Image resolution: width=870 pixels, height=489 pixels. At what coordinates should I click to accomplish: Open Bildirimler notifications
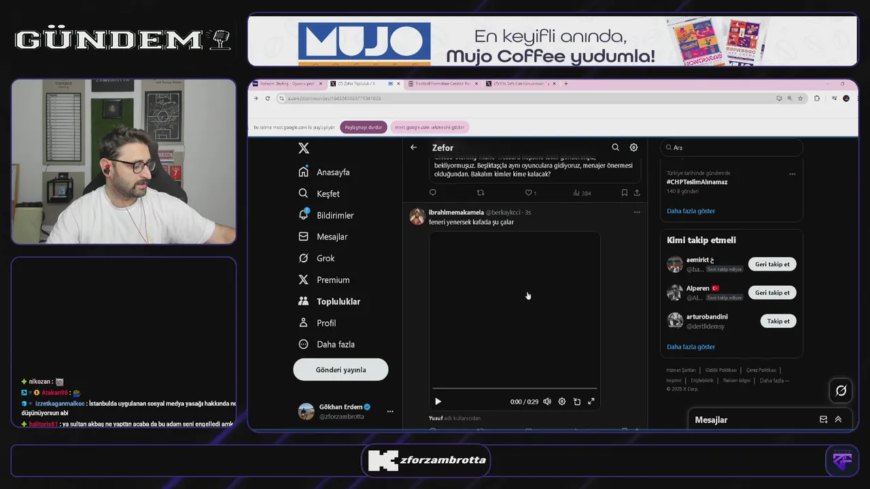tap(326, 215)
